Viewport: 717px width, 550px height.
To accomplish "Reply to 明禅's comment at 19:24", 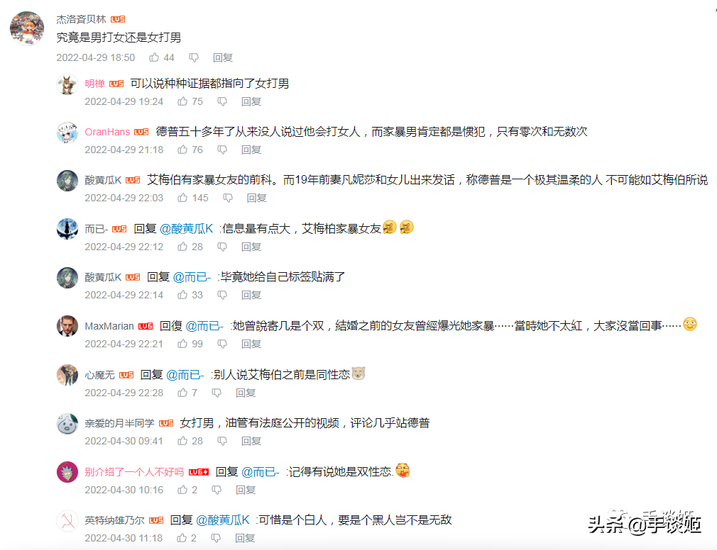I will coord(251,101).
